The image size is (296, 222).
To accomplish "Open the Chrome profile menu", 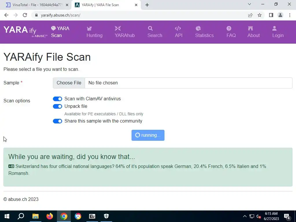I will click(x=280, y=15).
